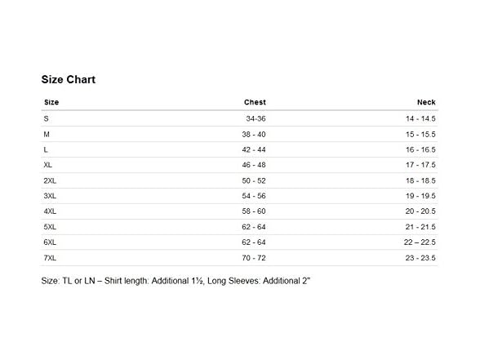Screen dimensions: 480x360
Task: Click chest value 34-36
Action: point(256,119)
